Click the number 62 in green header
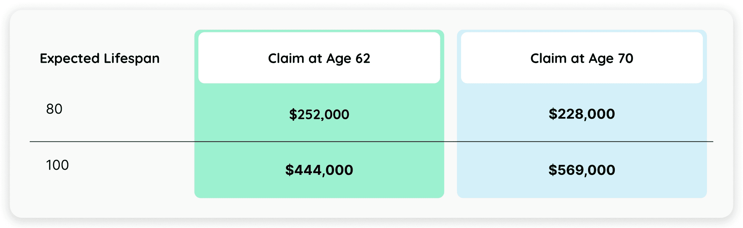The width and height of the screenshot is (743, 228). pyautogui.click(x=363, y=58)
